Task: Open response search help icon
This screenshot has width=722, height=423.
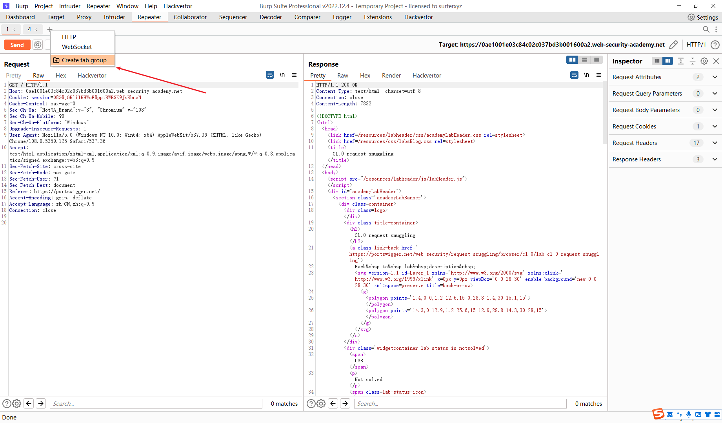Action: tap(311, 403)
